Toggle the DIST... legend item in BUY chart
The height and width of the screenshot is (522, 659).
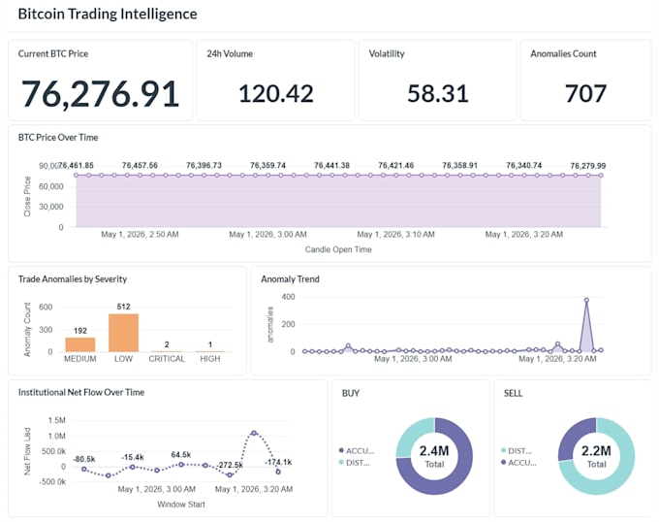point(355,463)
